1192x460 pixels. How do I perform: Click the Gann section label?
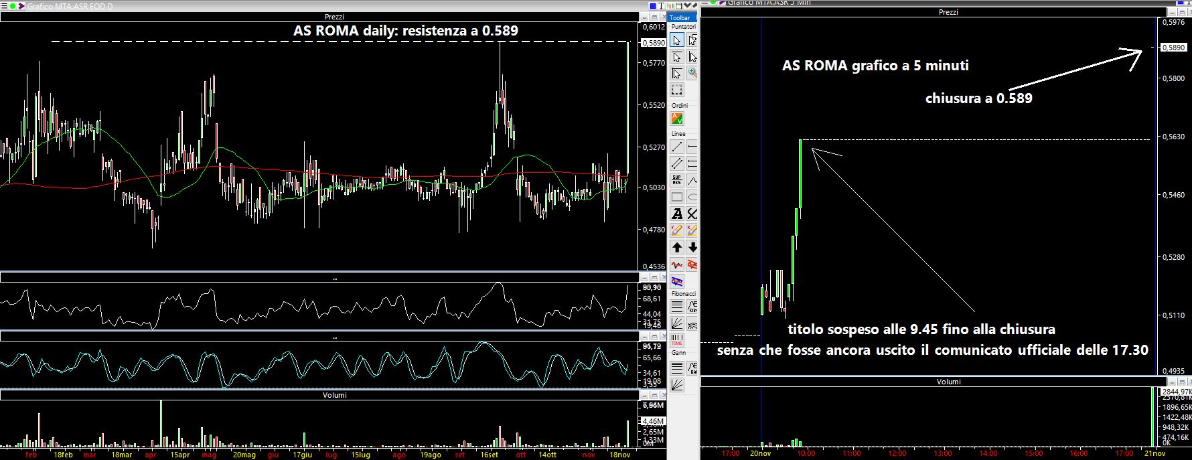pos(678,352)
